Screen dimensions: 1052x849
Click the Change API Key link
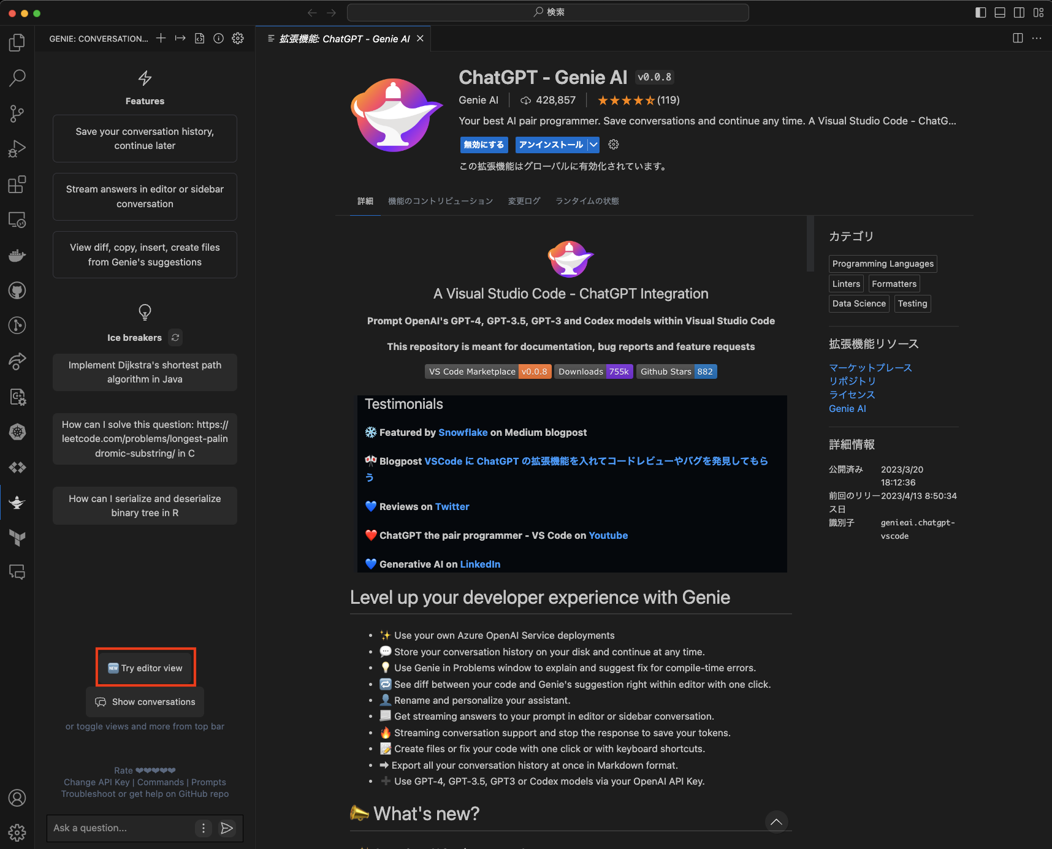(97, 782)
